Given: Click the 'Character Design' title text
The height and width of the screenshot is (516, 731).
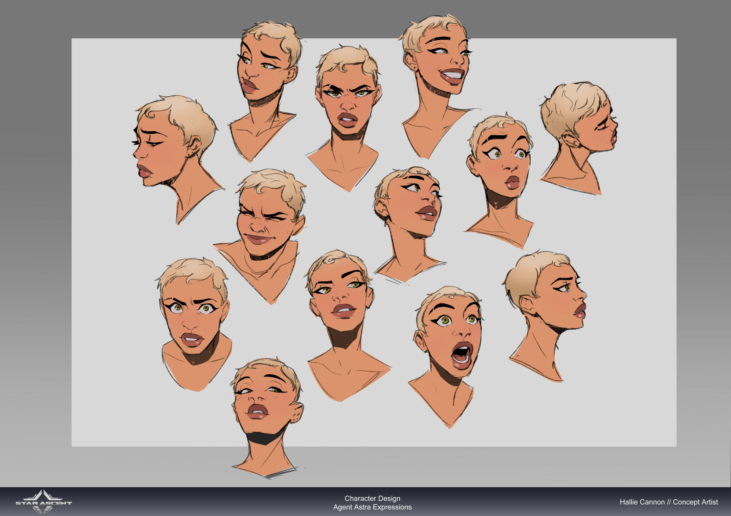Looking at the screenshot, I should 372,498.
